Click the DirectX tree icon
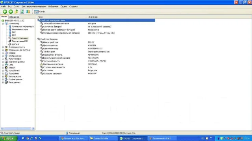The height and width of the screenshot is (141, 252). (6, 68)
